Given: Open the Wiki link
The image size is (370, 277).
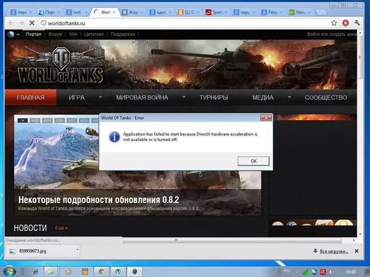Looking at the screenshot, I should [73, 34].
